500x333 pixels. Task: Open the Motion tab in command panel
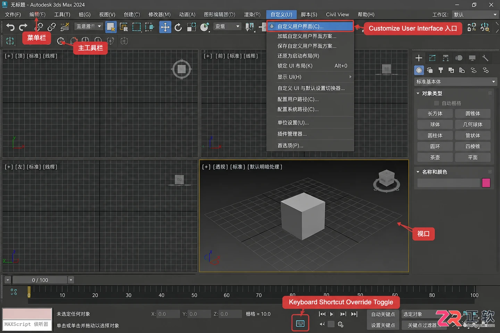(459, 58)
